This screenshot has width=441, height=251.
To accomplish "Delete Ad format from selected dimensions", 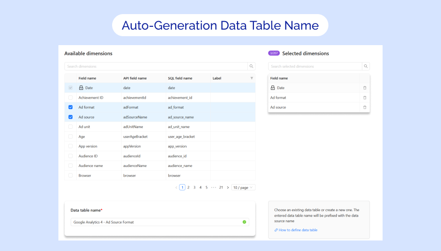I will (x=365, y=98).
